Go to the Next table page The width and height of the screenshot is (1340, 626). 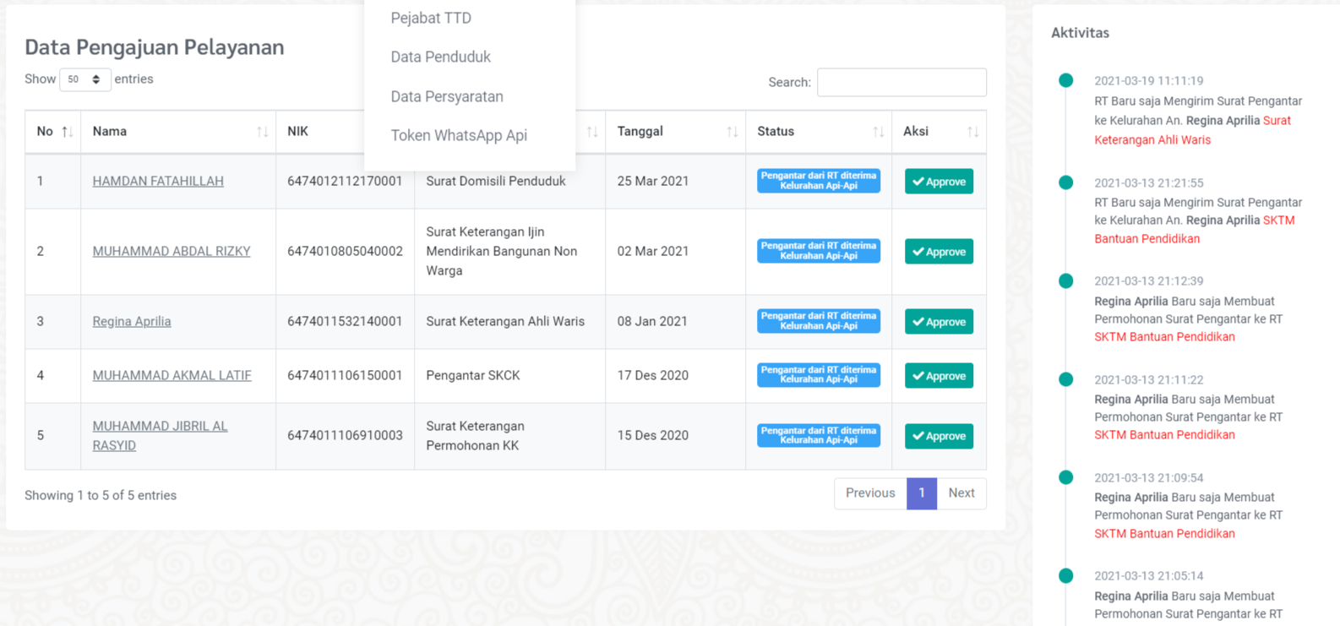(961, 493)
